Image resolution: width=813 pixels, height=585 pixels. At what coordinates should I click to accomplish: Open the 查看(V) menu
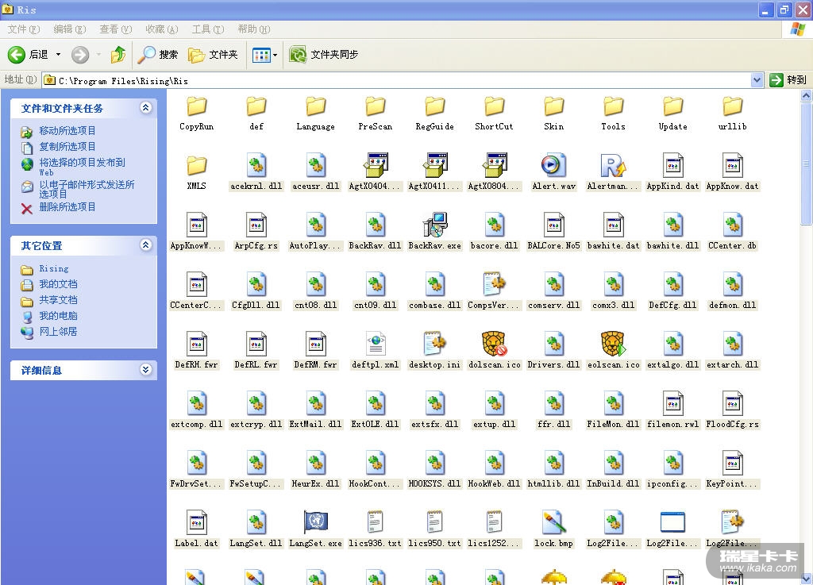(x=115, y=29)
